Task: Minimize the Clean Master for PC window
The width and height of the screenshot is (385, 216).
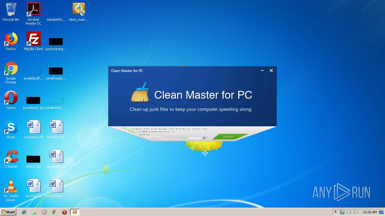Action: 262,70
